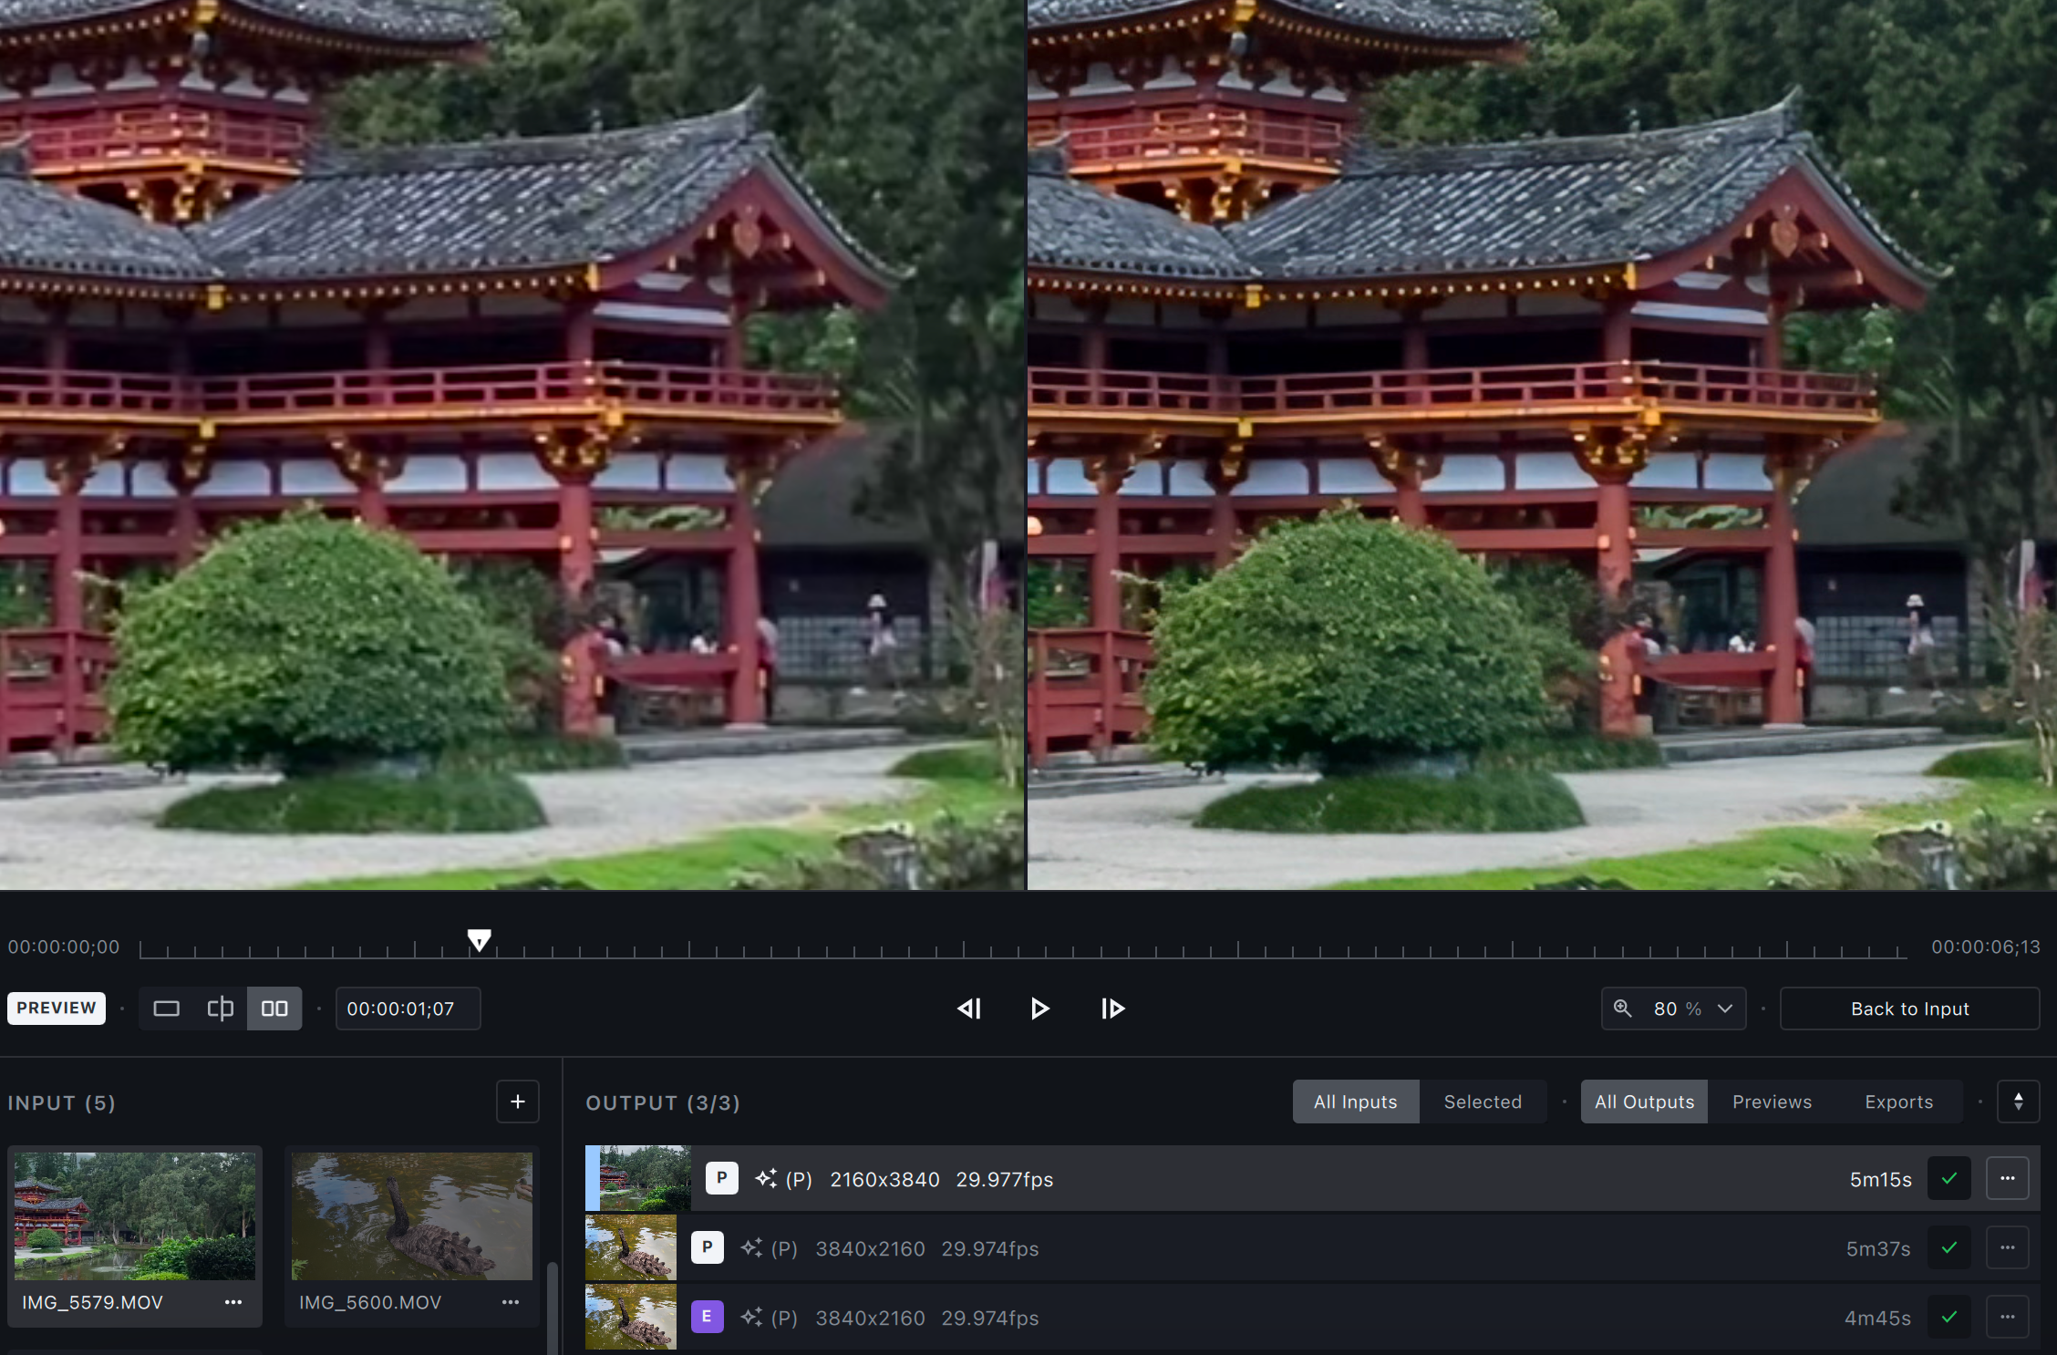Viewport: 2057px width, 1355px height.
Task: Open options for IMG_5600.MOV
Action: coord(511,1302)
